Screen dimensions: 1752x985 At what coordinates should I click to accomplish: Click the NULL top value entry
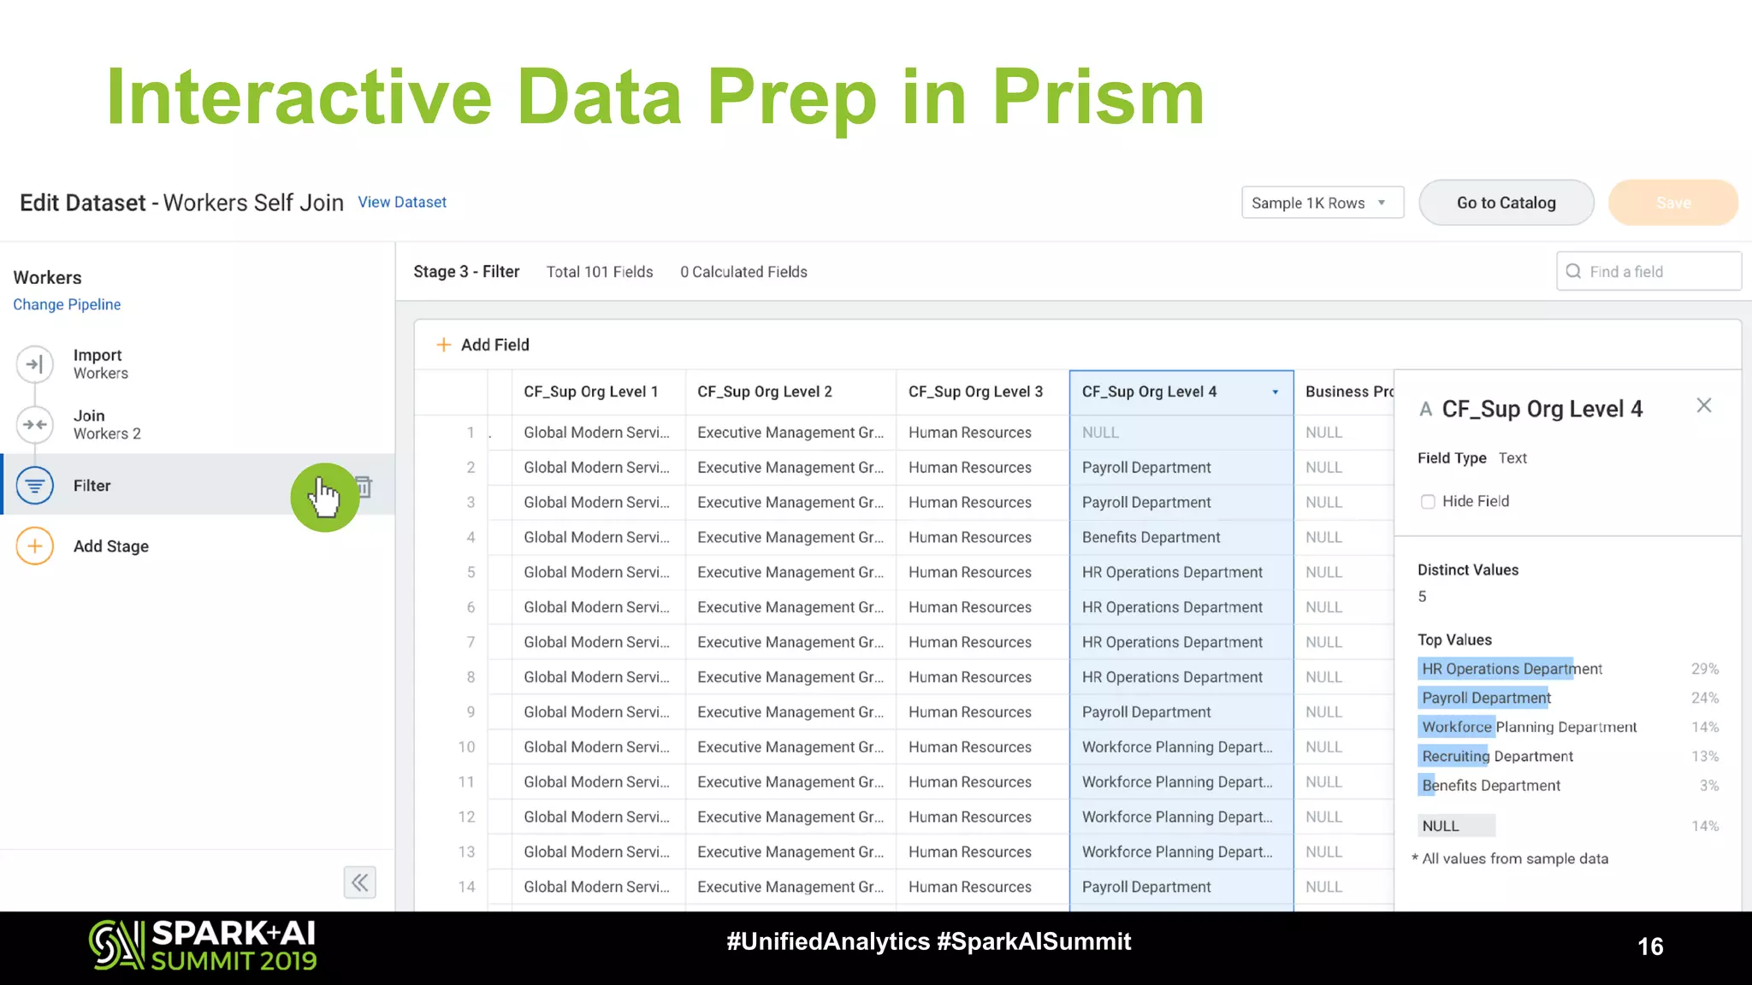pos(1456,826)
